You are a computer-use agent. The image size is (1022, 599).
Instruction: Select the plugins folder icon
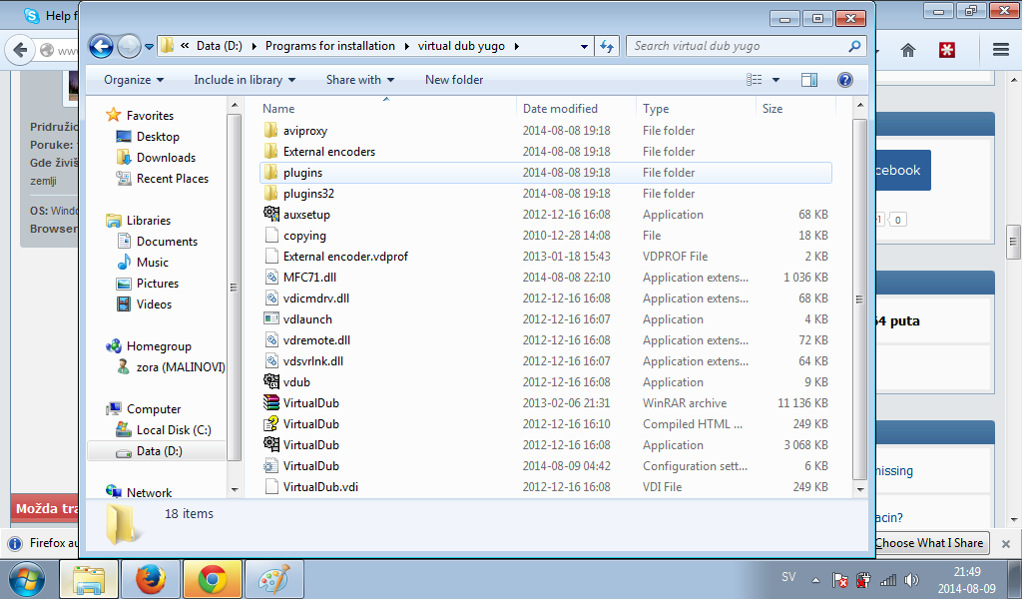click(271, 172)
